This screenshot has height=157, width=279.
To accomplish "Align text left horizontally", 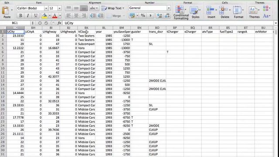I will pos(69,16).
